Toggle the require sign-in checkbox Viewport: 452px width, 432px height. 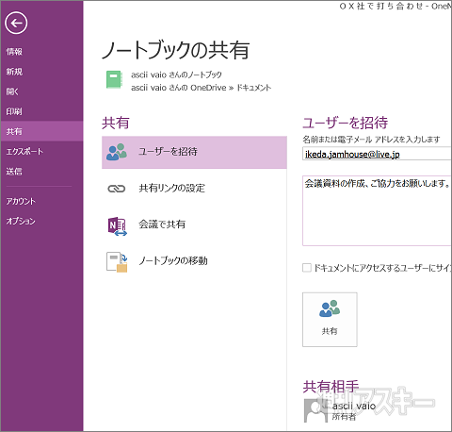click(306, 268)
